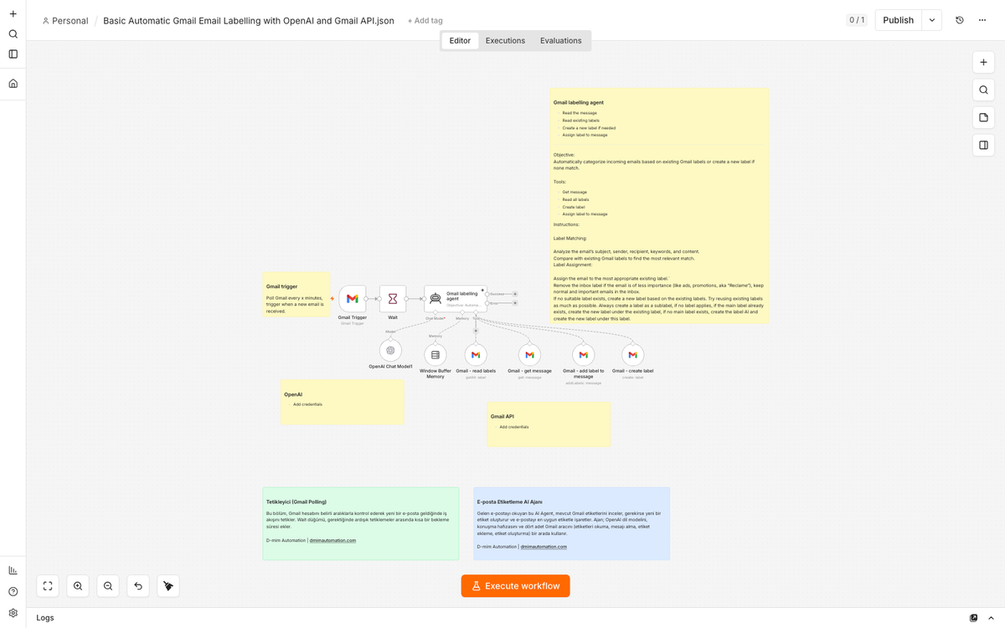This screenshot has width=1005, height=628.
Task: Click the undo arrow canvas button
Action: click(138, 586)
